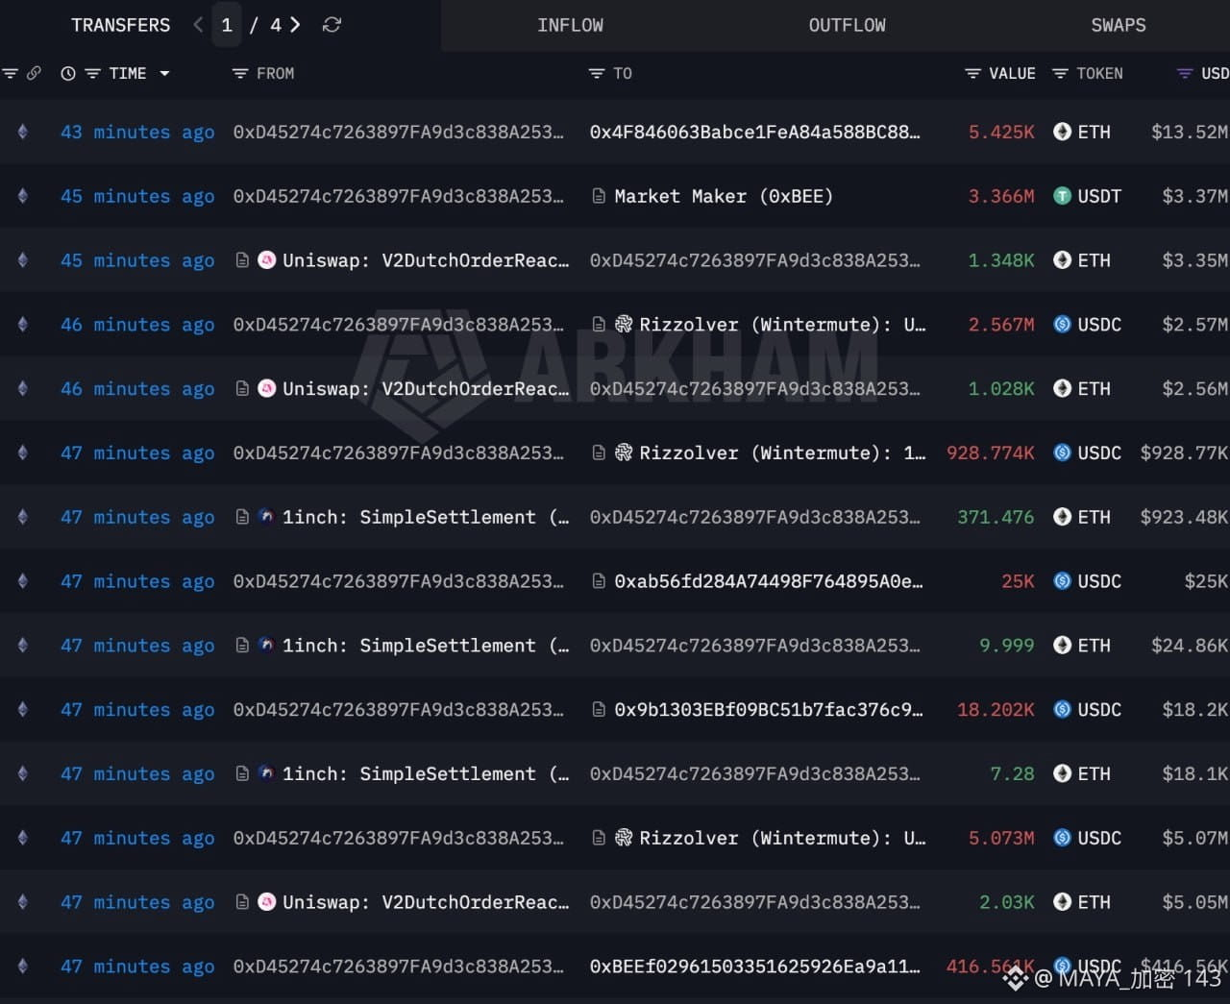Image resolution: width=1230 pixels, height=1004 pixels.
Task: Open the VALUE column filter
Action: [x=972, y=74]
